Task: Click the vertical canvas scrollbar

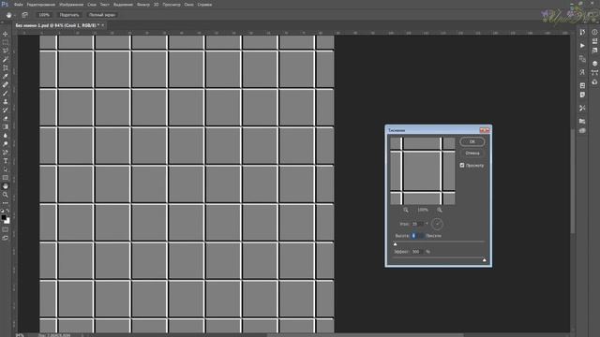Action: [x=573, y=182]
